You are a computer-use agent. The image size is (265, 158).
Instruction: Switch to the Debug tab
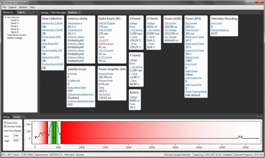(6, 117)
